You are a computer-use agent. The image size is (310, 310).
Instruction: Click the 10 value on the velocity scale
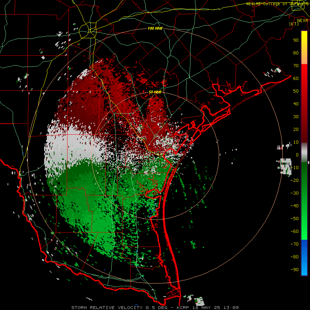click(296, 142)
